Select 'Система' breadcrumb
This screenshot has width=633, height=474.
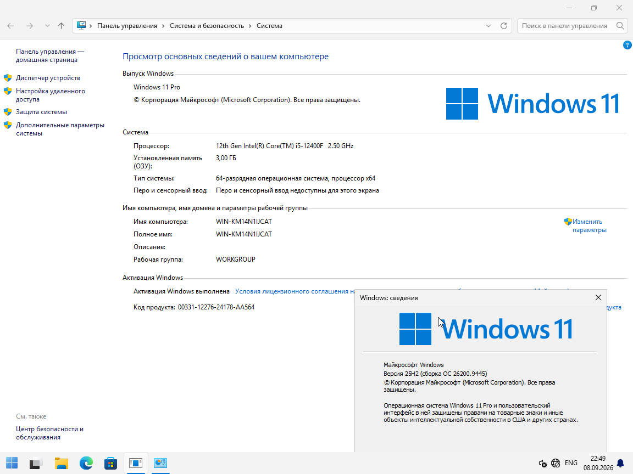point(269,26)
